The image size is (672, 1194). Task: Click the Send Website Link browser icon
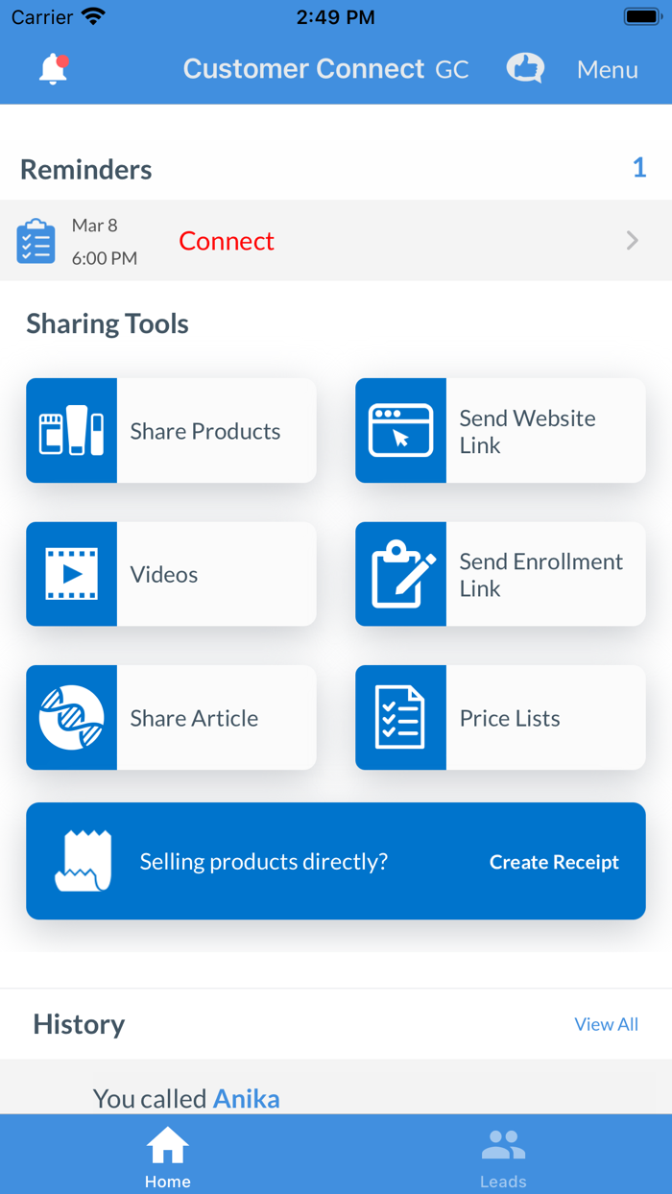coord(400,430)
